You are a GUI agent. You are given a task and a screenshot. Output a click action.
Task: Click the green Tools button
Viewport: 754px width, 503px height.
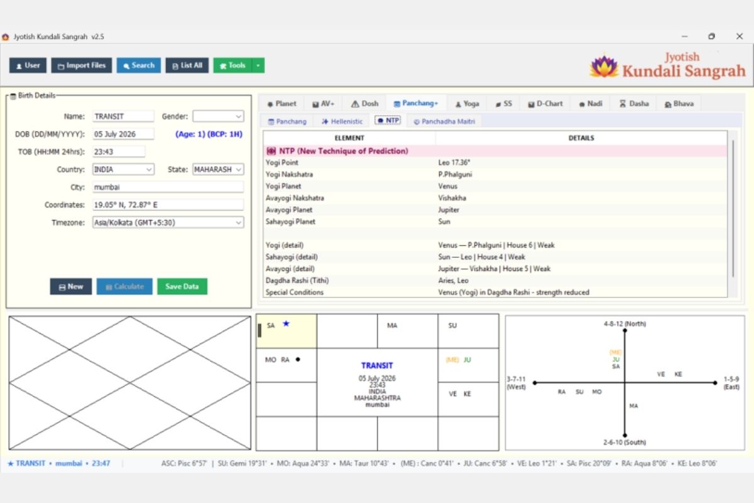pyautogui.click(x=232, y=65)
